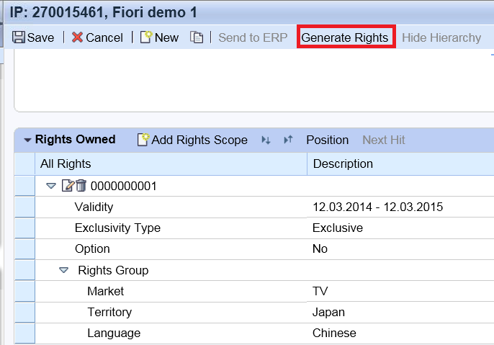Click the Exclusivity Type row label
Viewport: 494px width, 345px height.
117,228
